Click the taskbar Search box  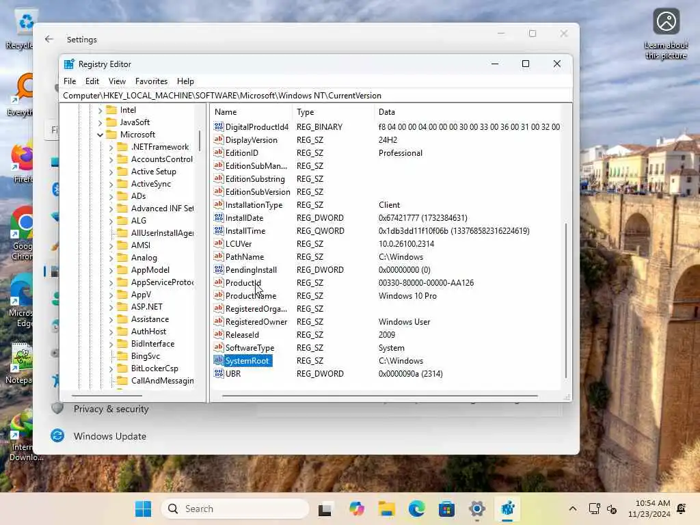(235, 509)
